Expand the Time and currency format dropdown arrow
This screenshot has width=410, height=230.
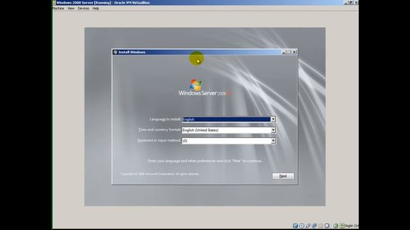click(273, 130)
